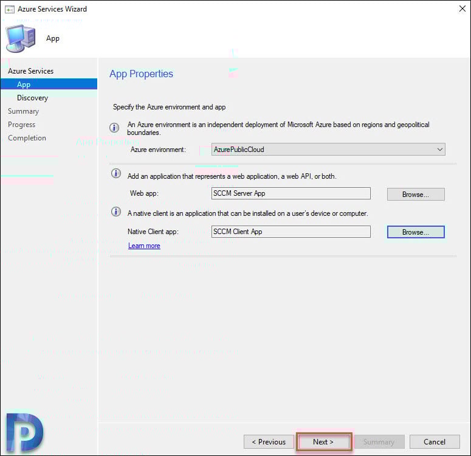Click the computer icon in the header
This screenshot has width=471, height=456.
coord(21,39)
